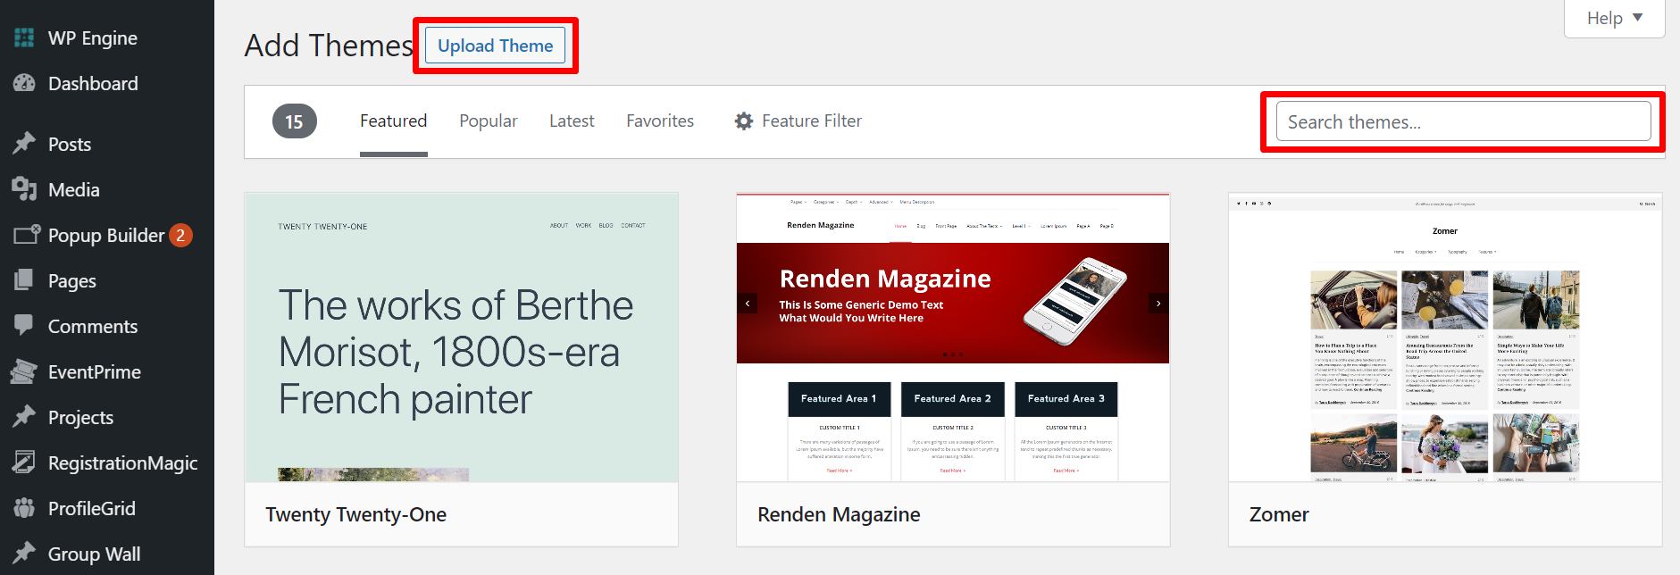Click the Media library icon
This screenshot has height=575, width=1680.
pyautogui.click(x=24, y=188)
